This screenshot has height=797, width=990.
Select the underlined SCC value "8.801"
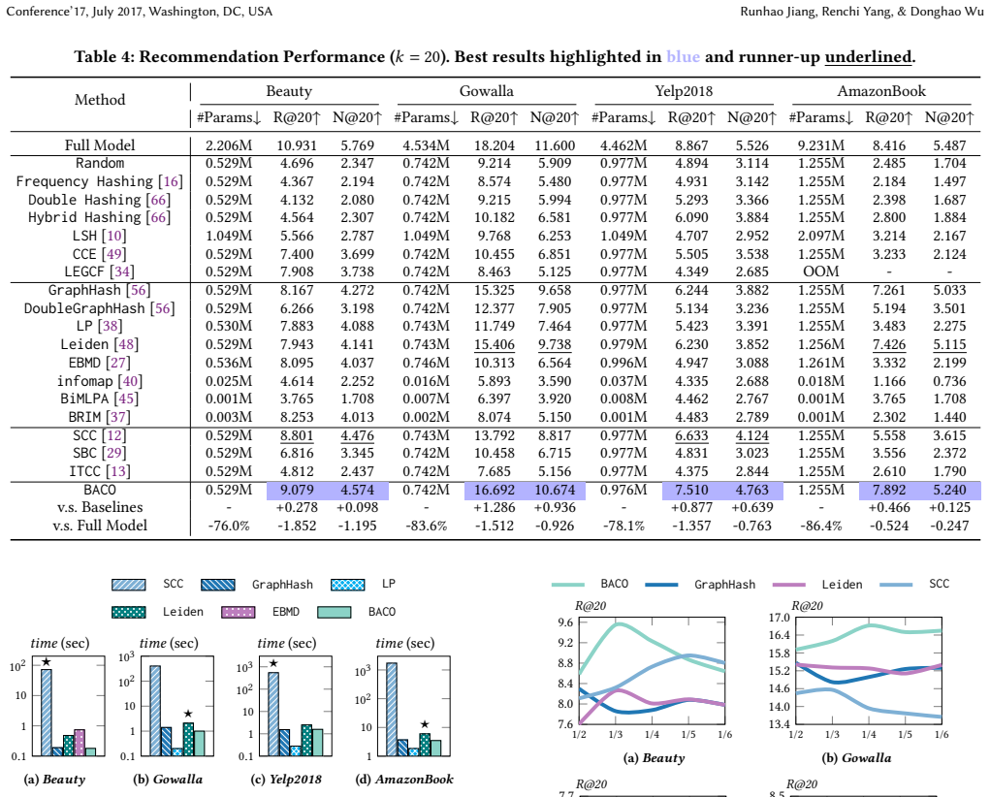[x=298, y=435]
